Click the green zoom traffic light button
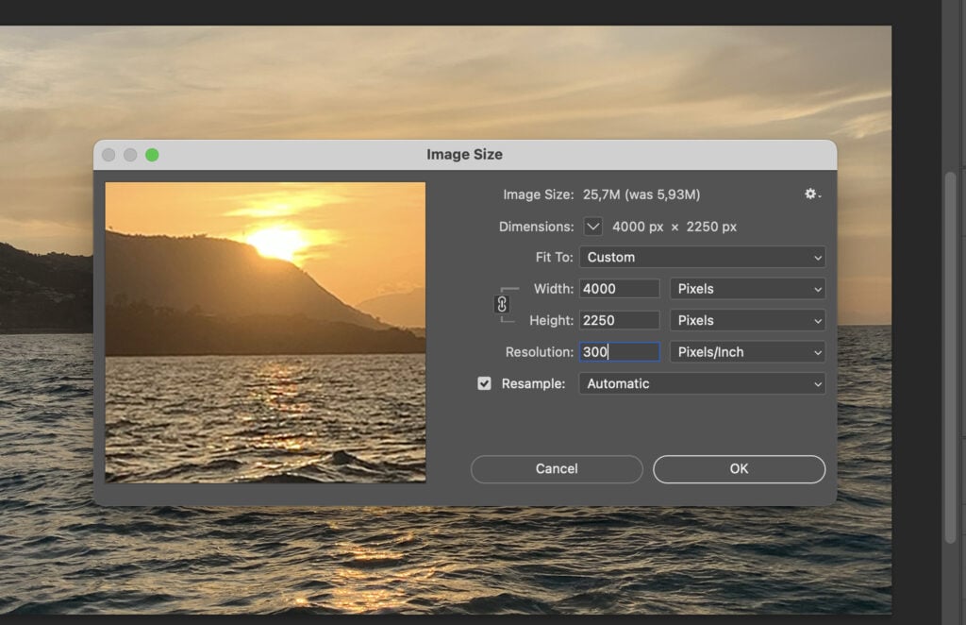Image resolution: width=966 pixels, height=625 pixels. coord(152,153)
